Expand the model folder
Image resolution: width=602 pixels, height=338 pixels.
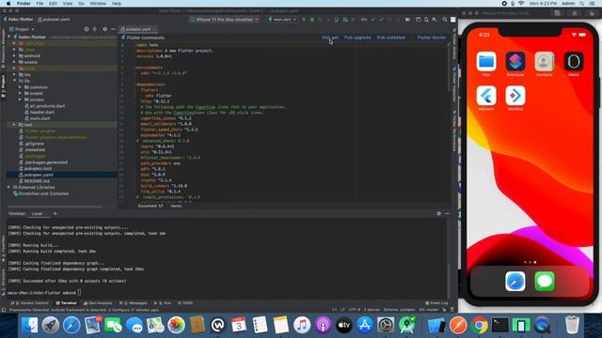pyautogui.click(x=20, y=93)
